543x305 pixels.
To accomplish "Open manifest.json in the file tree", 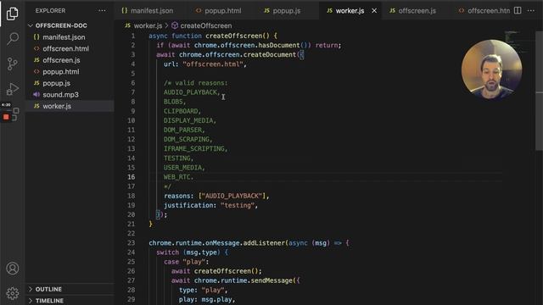I will (x=64, y=37).
